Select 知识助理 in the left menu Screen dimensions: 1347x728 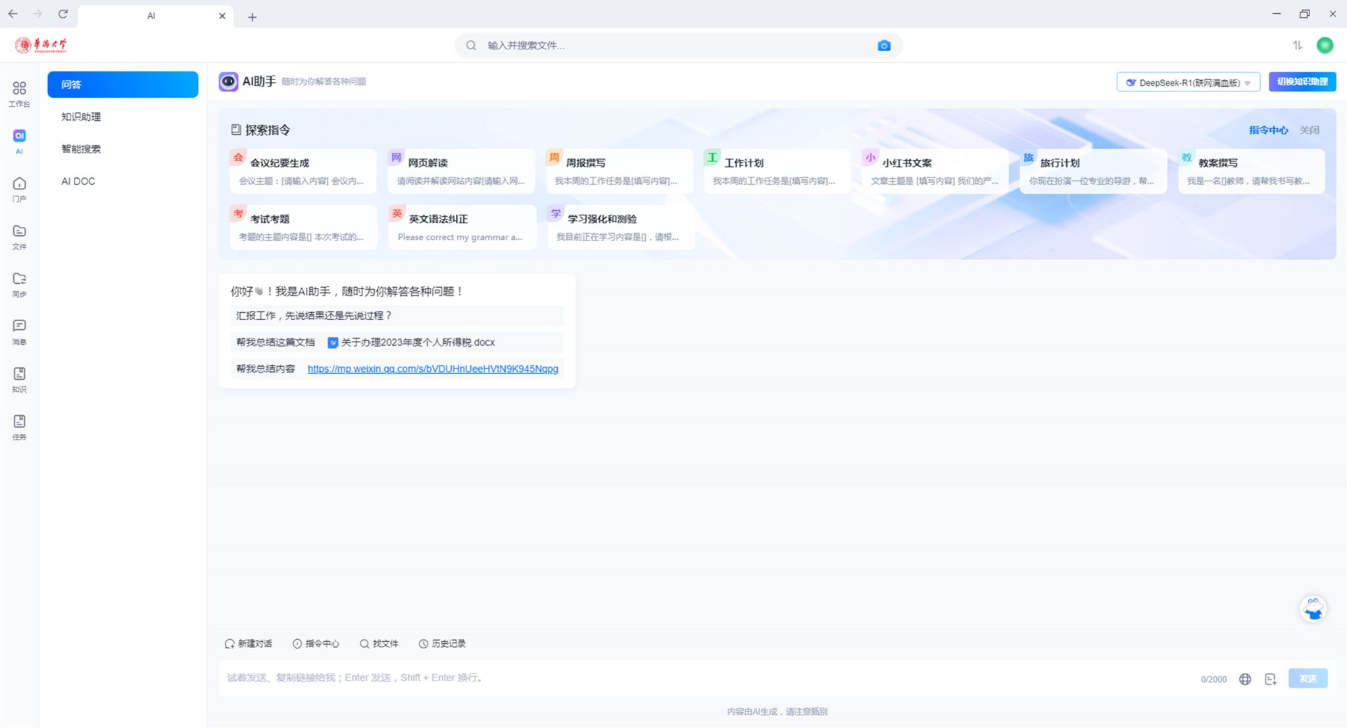pos(81,117)
